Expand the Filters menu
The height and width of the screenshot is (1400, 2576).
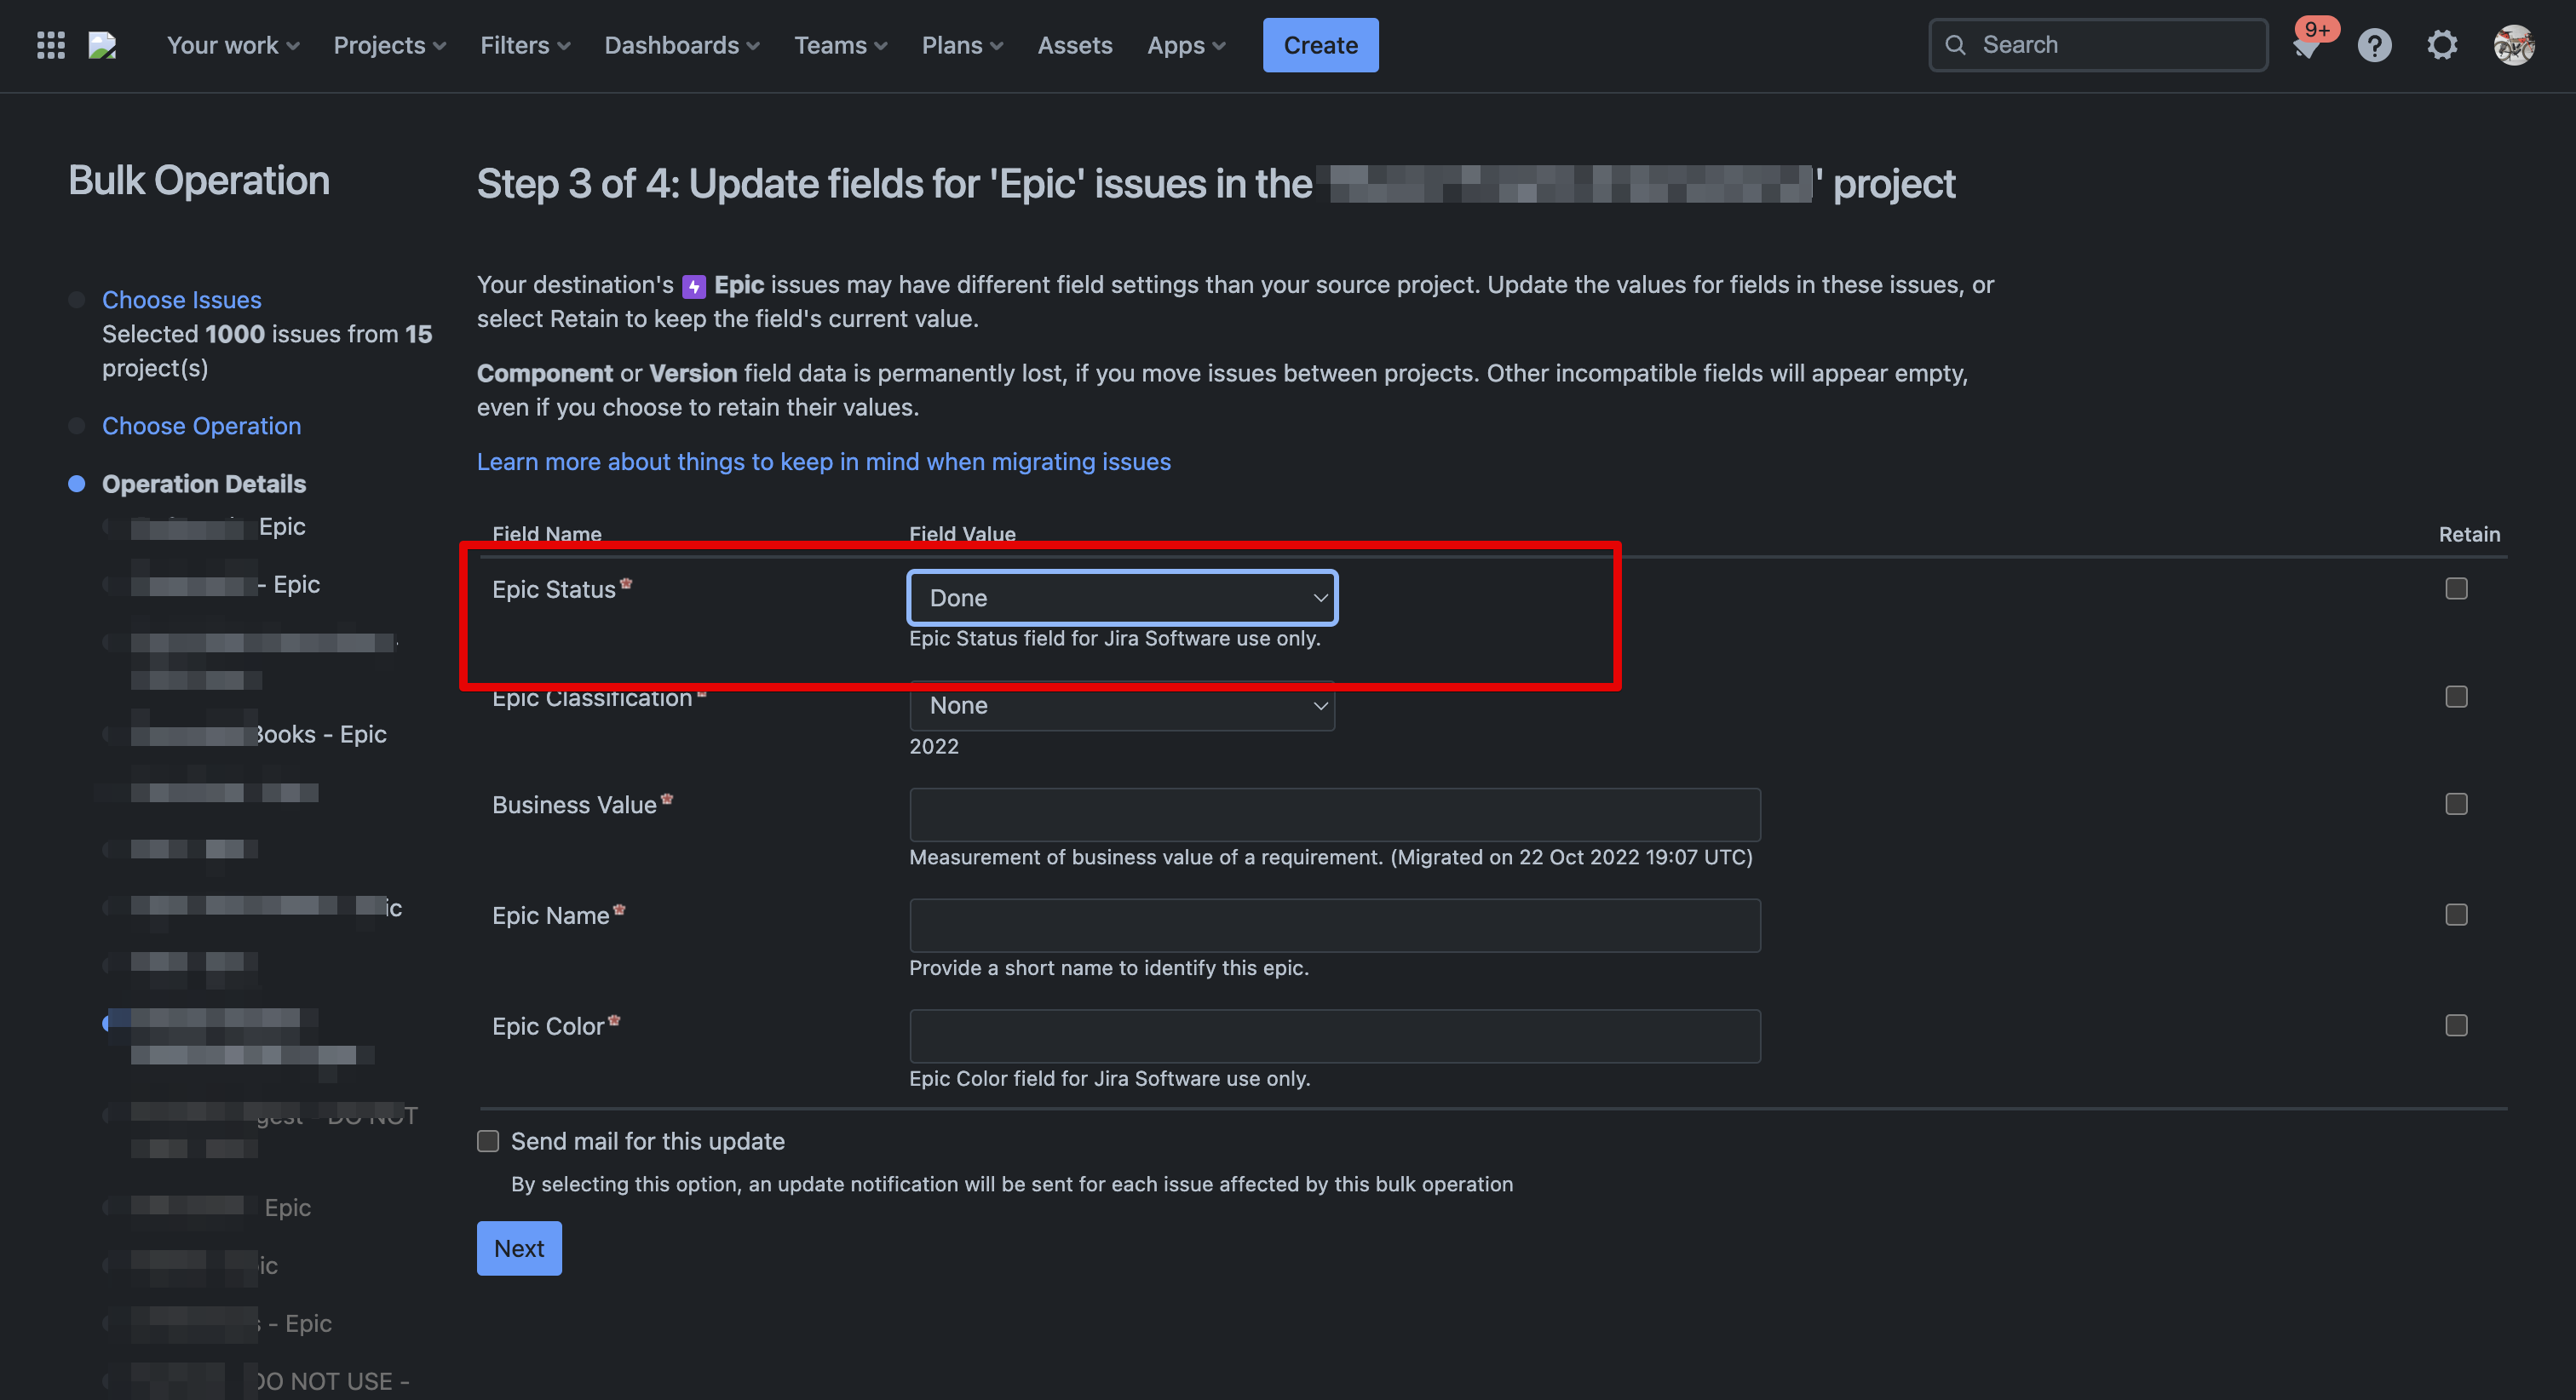(525, 45)
